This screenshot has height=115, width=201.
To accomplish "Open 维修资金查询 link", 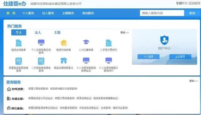I will tap(120, 108).
